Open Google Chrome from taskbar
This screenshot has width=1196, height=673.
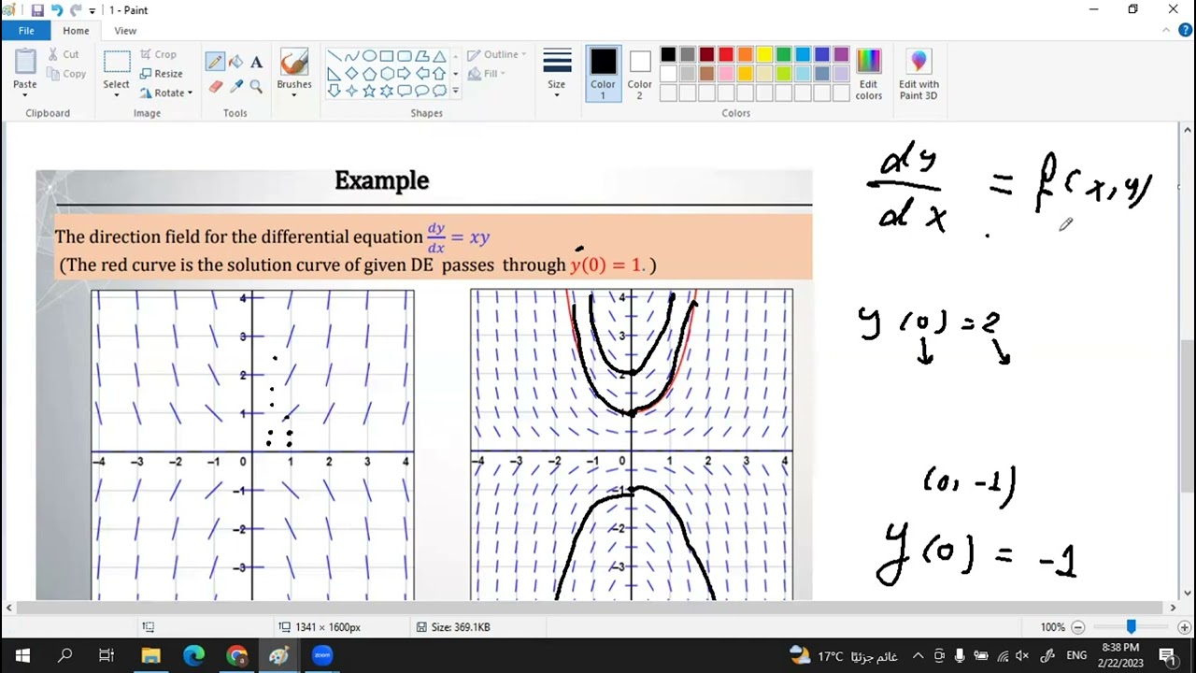coord(236,655)
